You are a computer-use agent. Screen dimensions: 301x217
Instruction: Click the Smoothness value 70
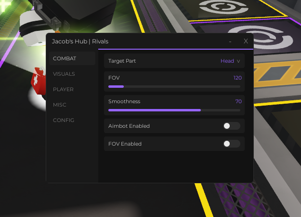coord(238,101)
